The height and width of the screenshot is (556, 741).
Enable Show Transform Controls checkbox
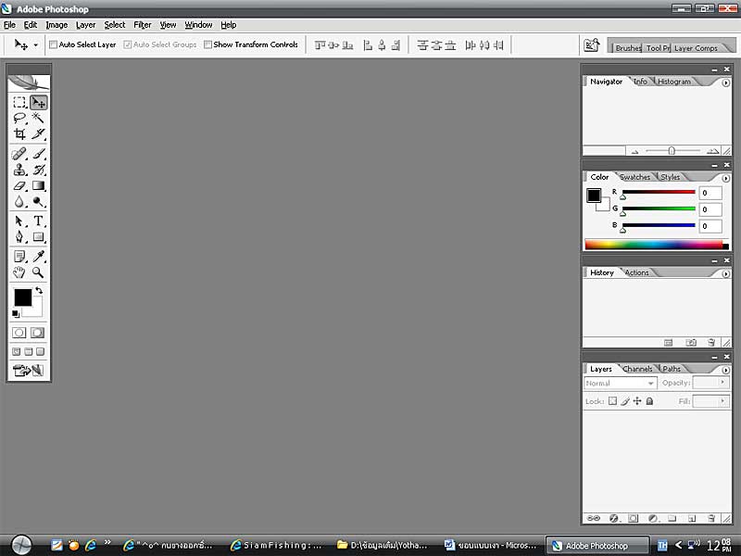click(x=207, y=44)
